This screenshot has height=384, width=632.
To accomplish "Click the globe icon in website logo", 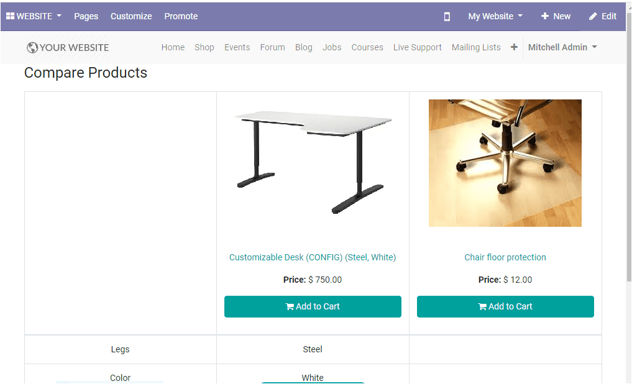I will pos(32,48).
